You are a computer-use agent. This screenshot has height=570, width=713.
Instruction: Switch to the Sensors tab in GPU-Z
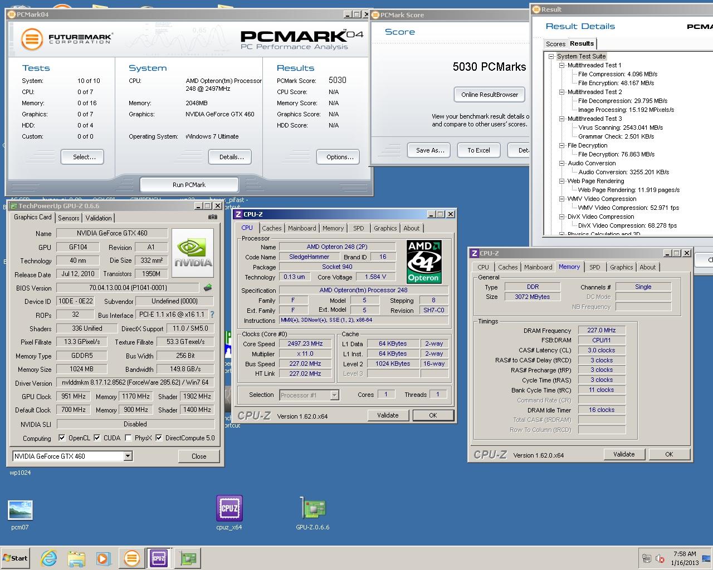tap(69, 218)
